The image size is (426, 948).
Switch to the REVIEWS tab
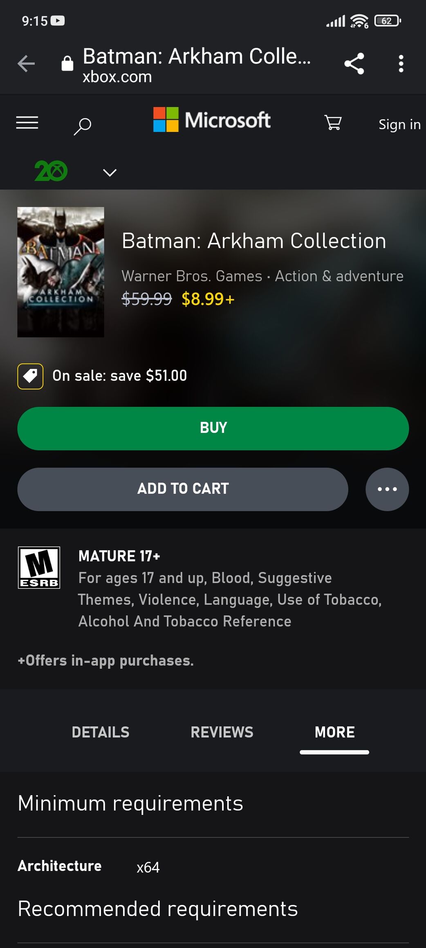point(222,732)
